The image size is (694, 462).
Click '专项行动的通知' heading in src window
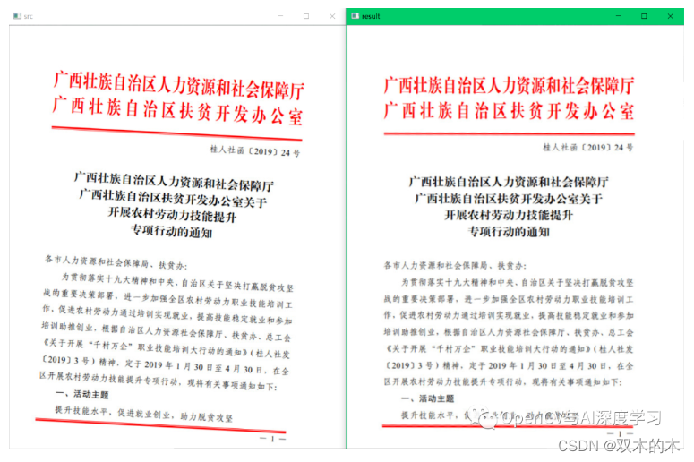click(172, 231)
